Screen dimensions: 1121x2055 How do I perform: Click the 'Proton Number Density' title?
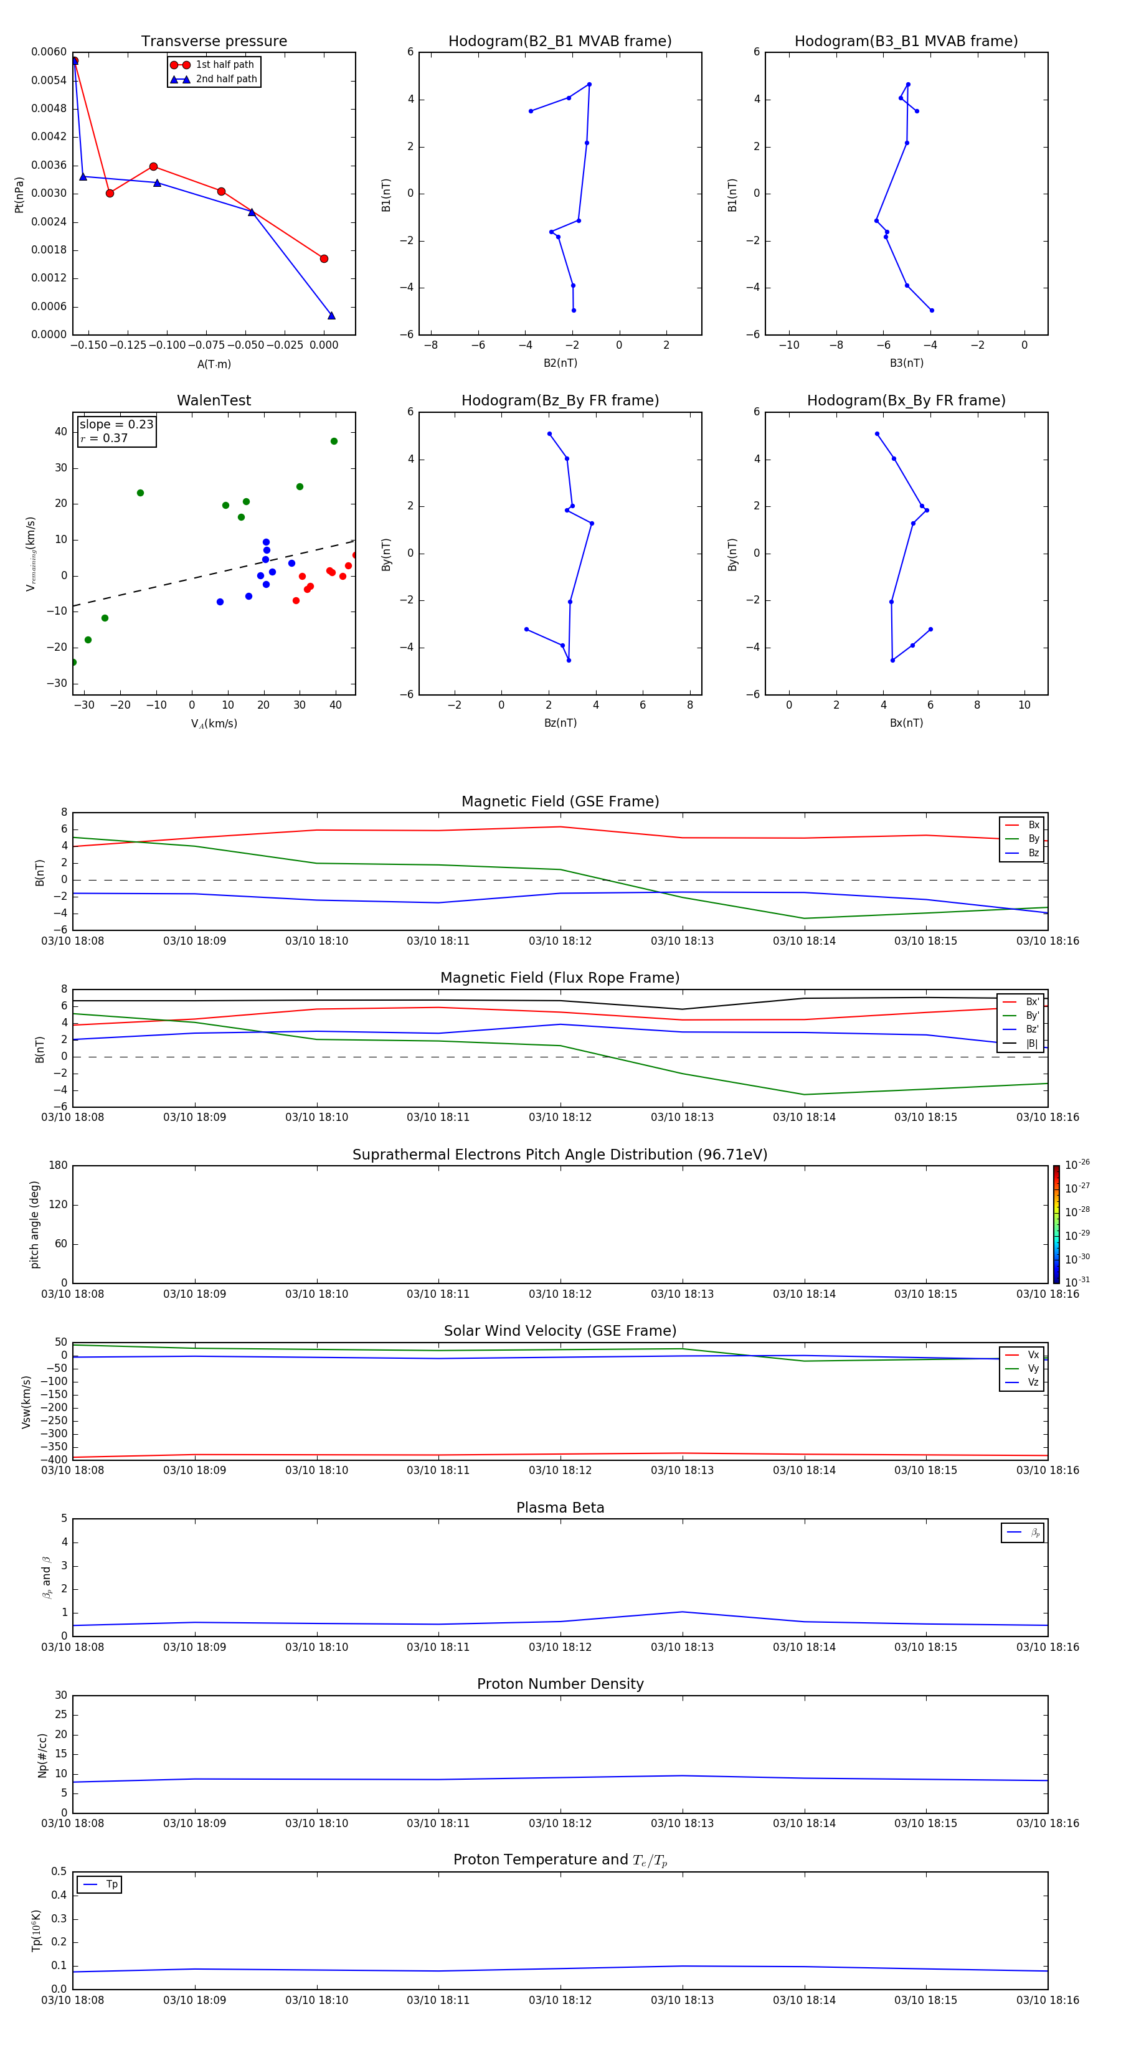(560, 1684)
